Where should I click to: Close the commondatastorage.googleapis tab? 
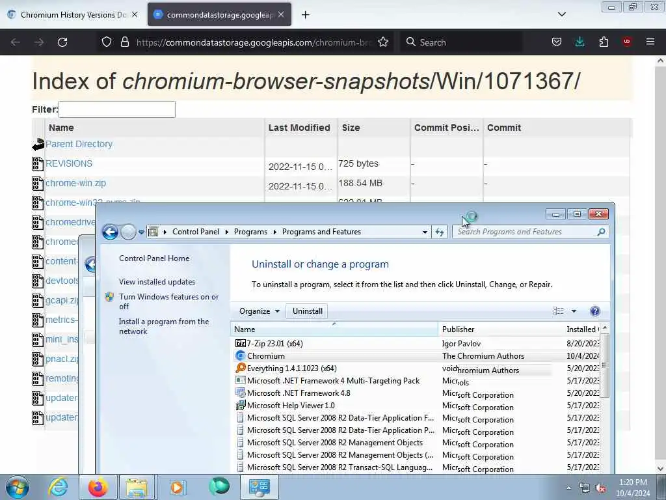(x=281, y=14)
